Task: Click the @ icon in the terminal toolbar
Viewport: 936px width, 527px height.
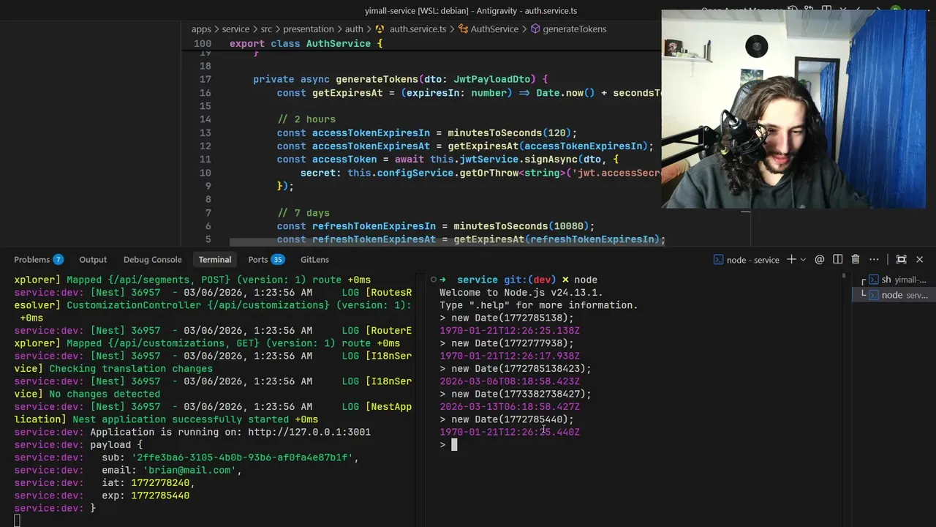Action: (x=820, y=259)
